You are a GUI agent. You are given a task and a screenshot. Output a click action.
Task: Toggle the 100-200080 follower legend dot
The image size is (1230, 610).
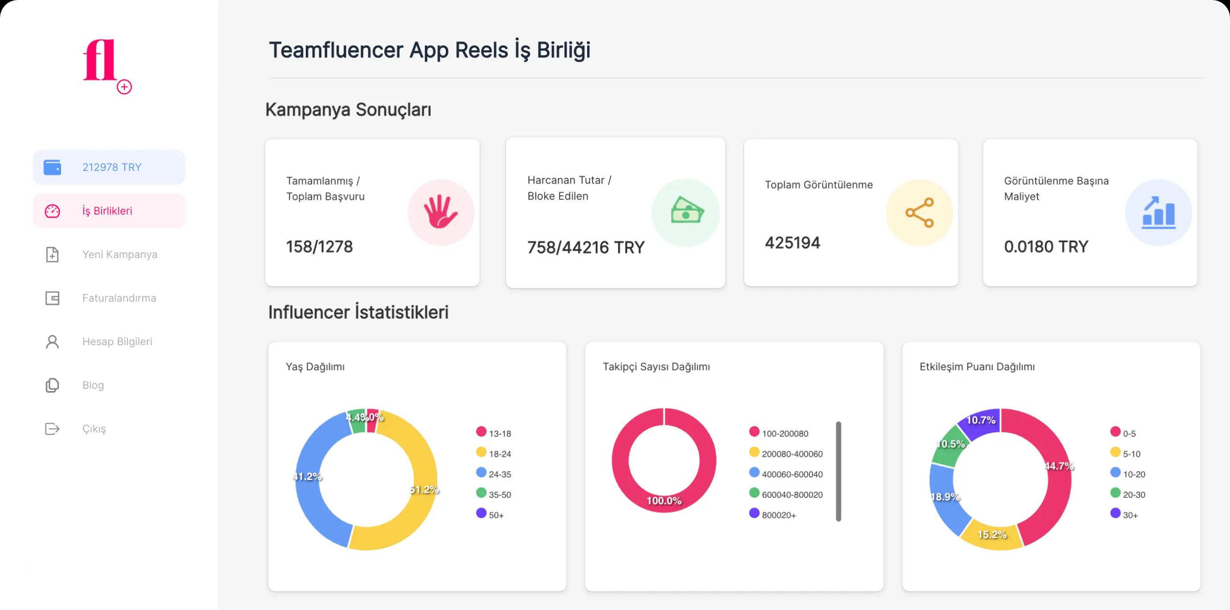coord(754,431)
